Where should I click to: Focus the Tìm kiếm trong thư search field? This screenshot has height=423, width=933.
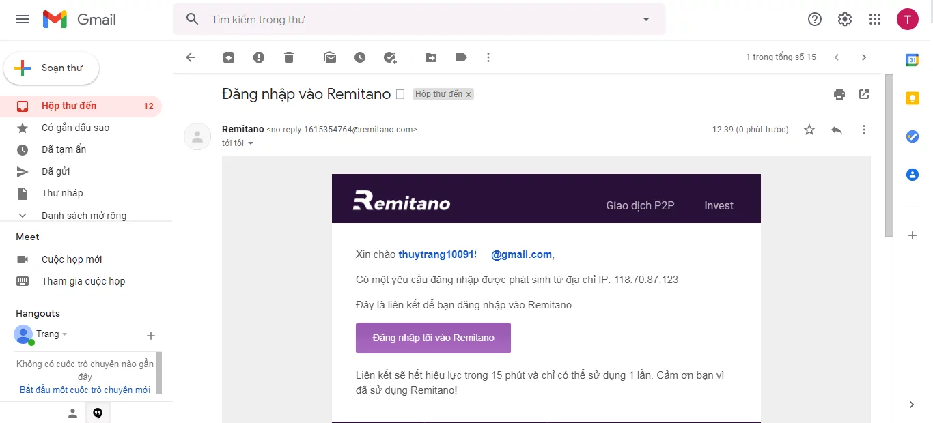point(420,19)
